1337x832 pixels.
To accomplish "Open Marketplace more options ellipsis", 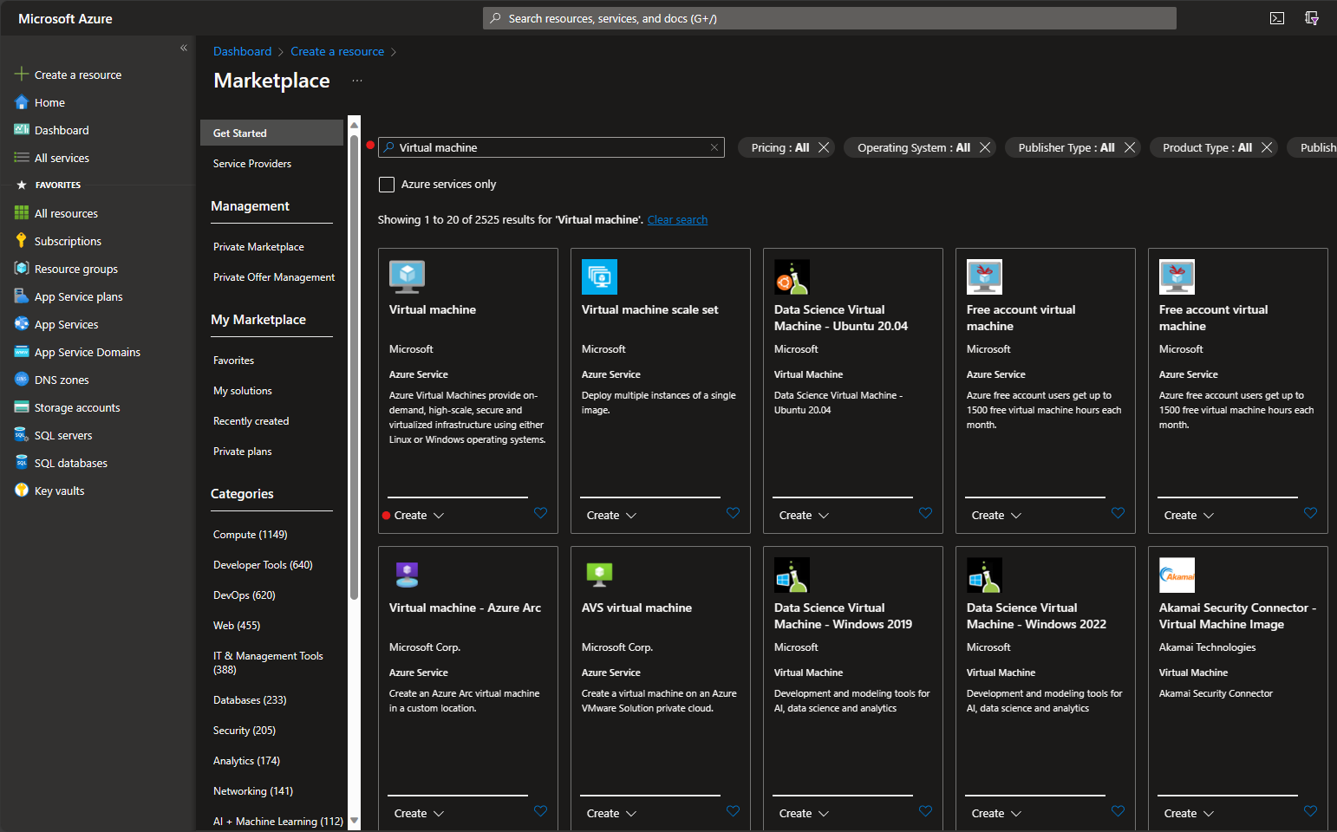I will (x=357, y=81).
